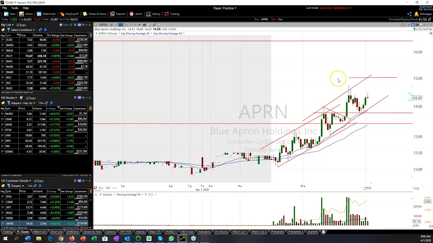Open Chrome from the Windows taskbar

[61, 239]
